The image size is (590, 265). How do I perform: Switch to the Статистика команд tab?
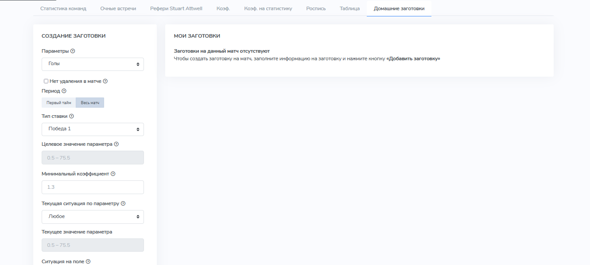(63, 8)
